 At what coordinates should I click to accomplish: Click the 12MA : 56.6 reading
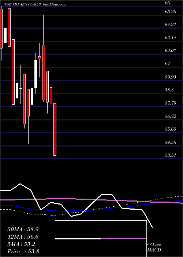pyautogui.click(x=23, y=237)
